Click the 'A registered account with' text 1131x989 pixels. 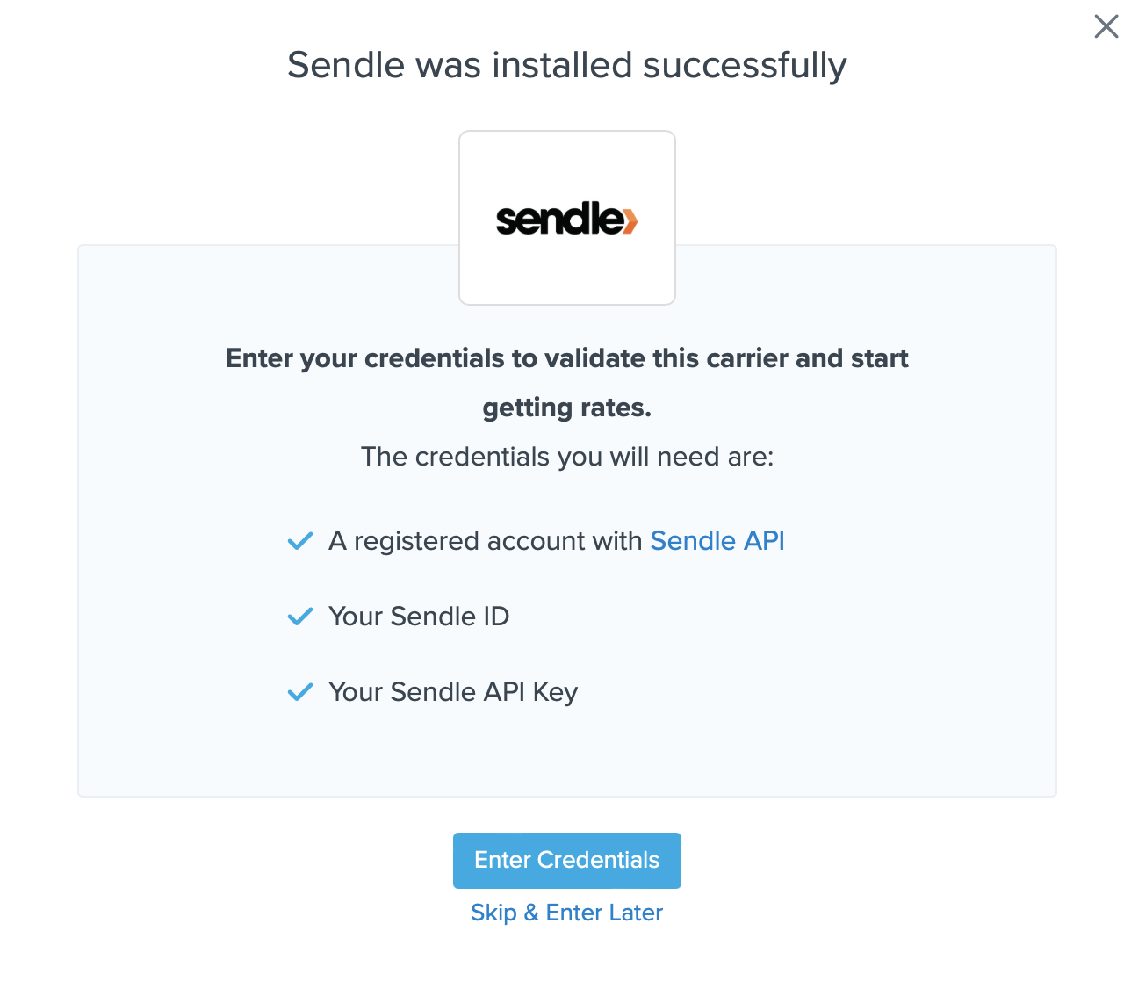click(x=485, y=541)
